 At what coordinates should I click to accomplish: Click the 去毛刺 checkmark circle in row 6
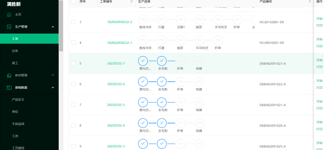[162, 82]
